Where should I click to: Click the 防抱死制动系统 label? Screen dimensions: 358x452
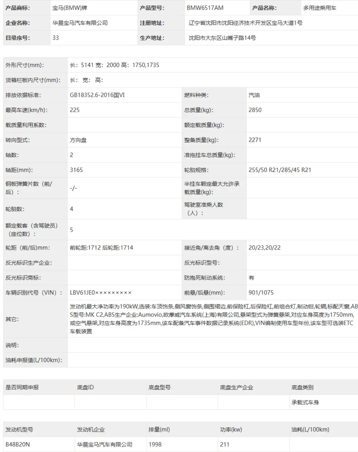click(x=205, y=278)
